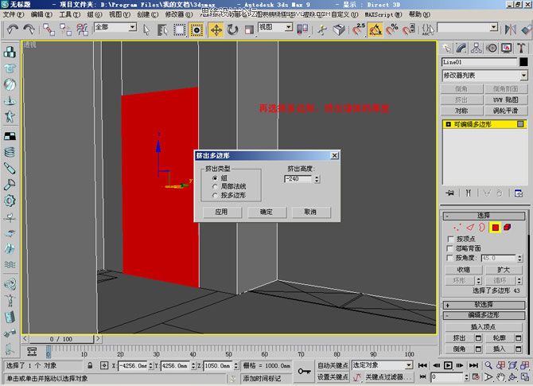Image resolution: width=533 pixels, height=386 pixels.
Task: Click 插入顶点 button
Action: (484, 327)
